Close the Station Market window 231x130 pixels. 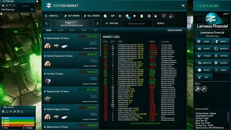tap(183, 5)
